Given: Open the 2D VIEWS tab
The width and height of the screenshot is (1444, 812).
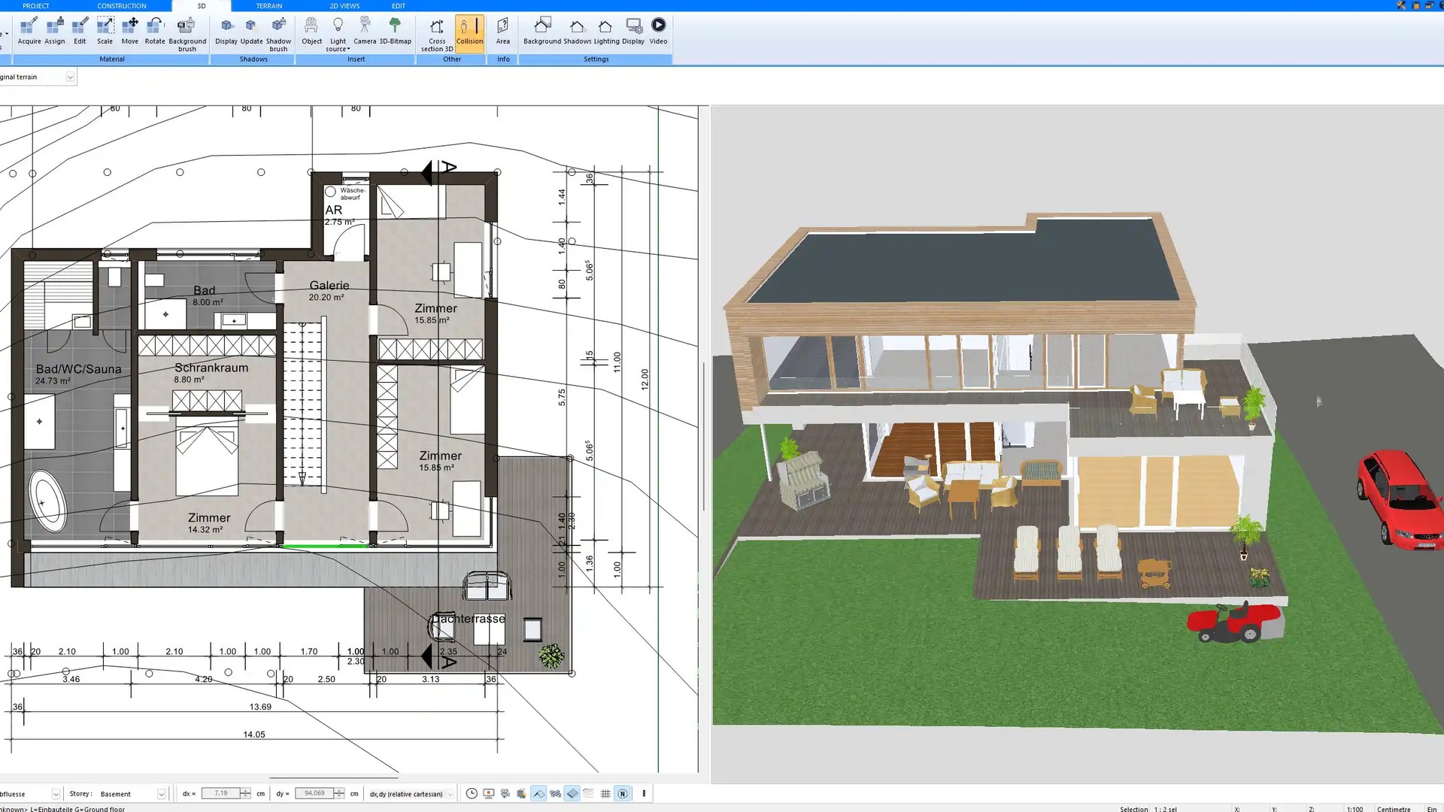Looking at the screenshot, I should pos(344,6).
